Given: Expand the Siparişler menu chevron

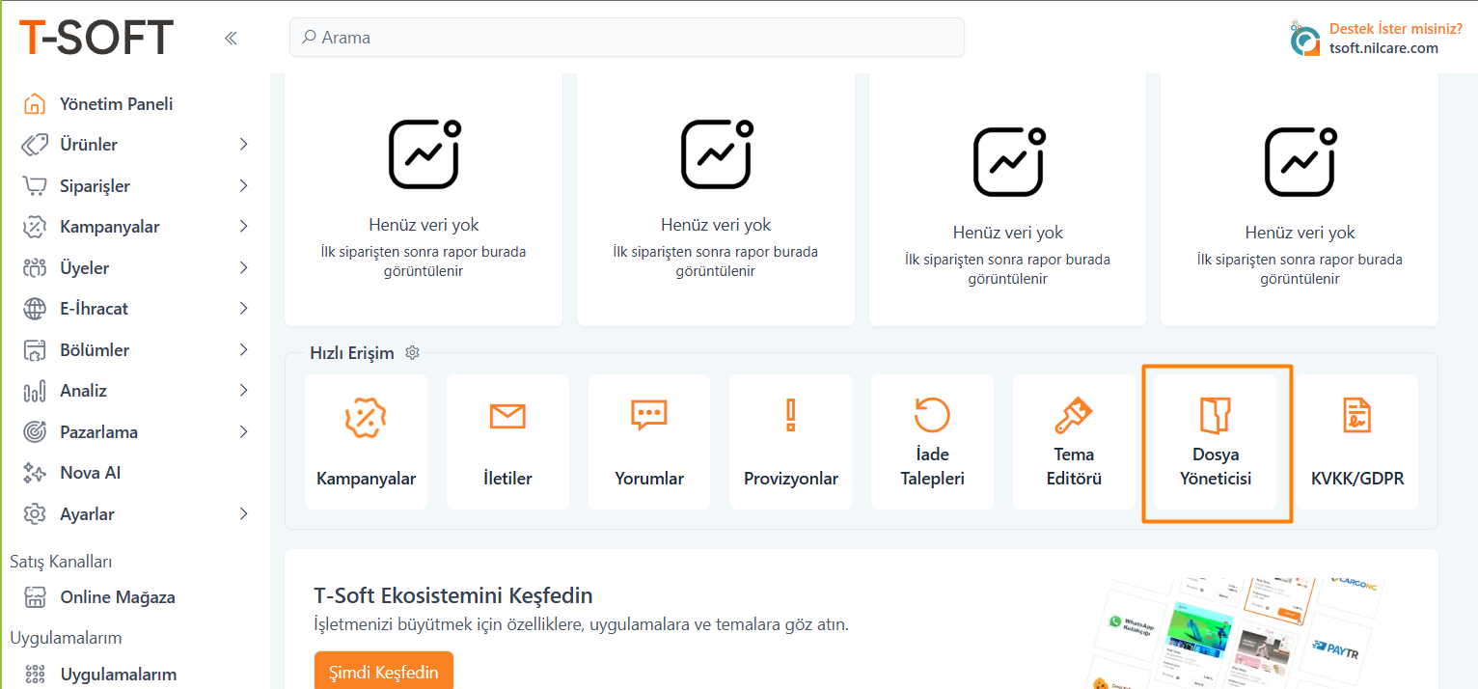Looking at the screenshot, I should [x=243, y=185].
